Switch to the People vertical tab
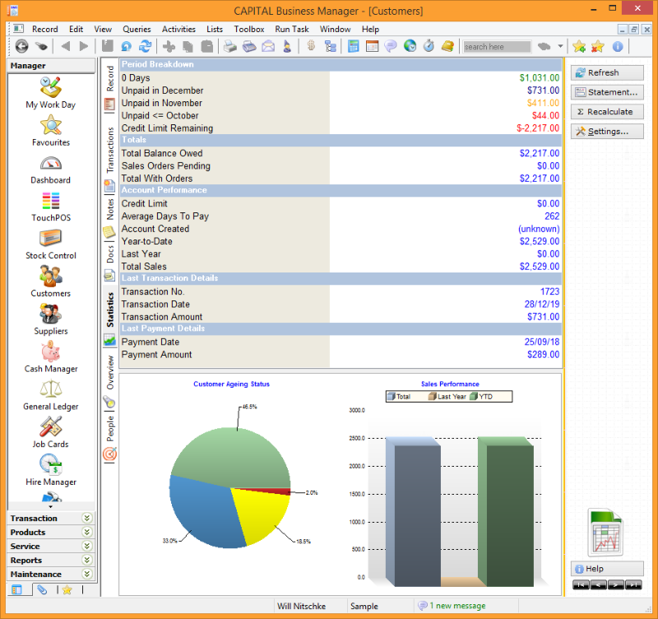Screen dimensions: 658x619 tap(110, 437)
